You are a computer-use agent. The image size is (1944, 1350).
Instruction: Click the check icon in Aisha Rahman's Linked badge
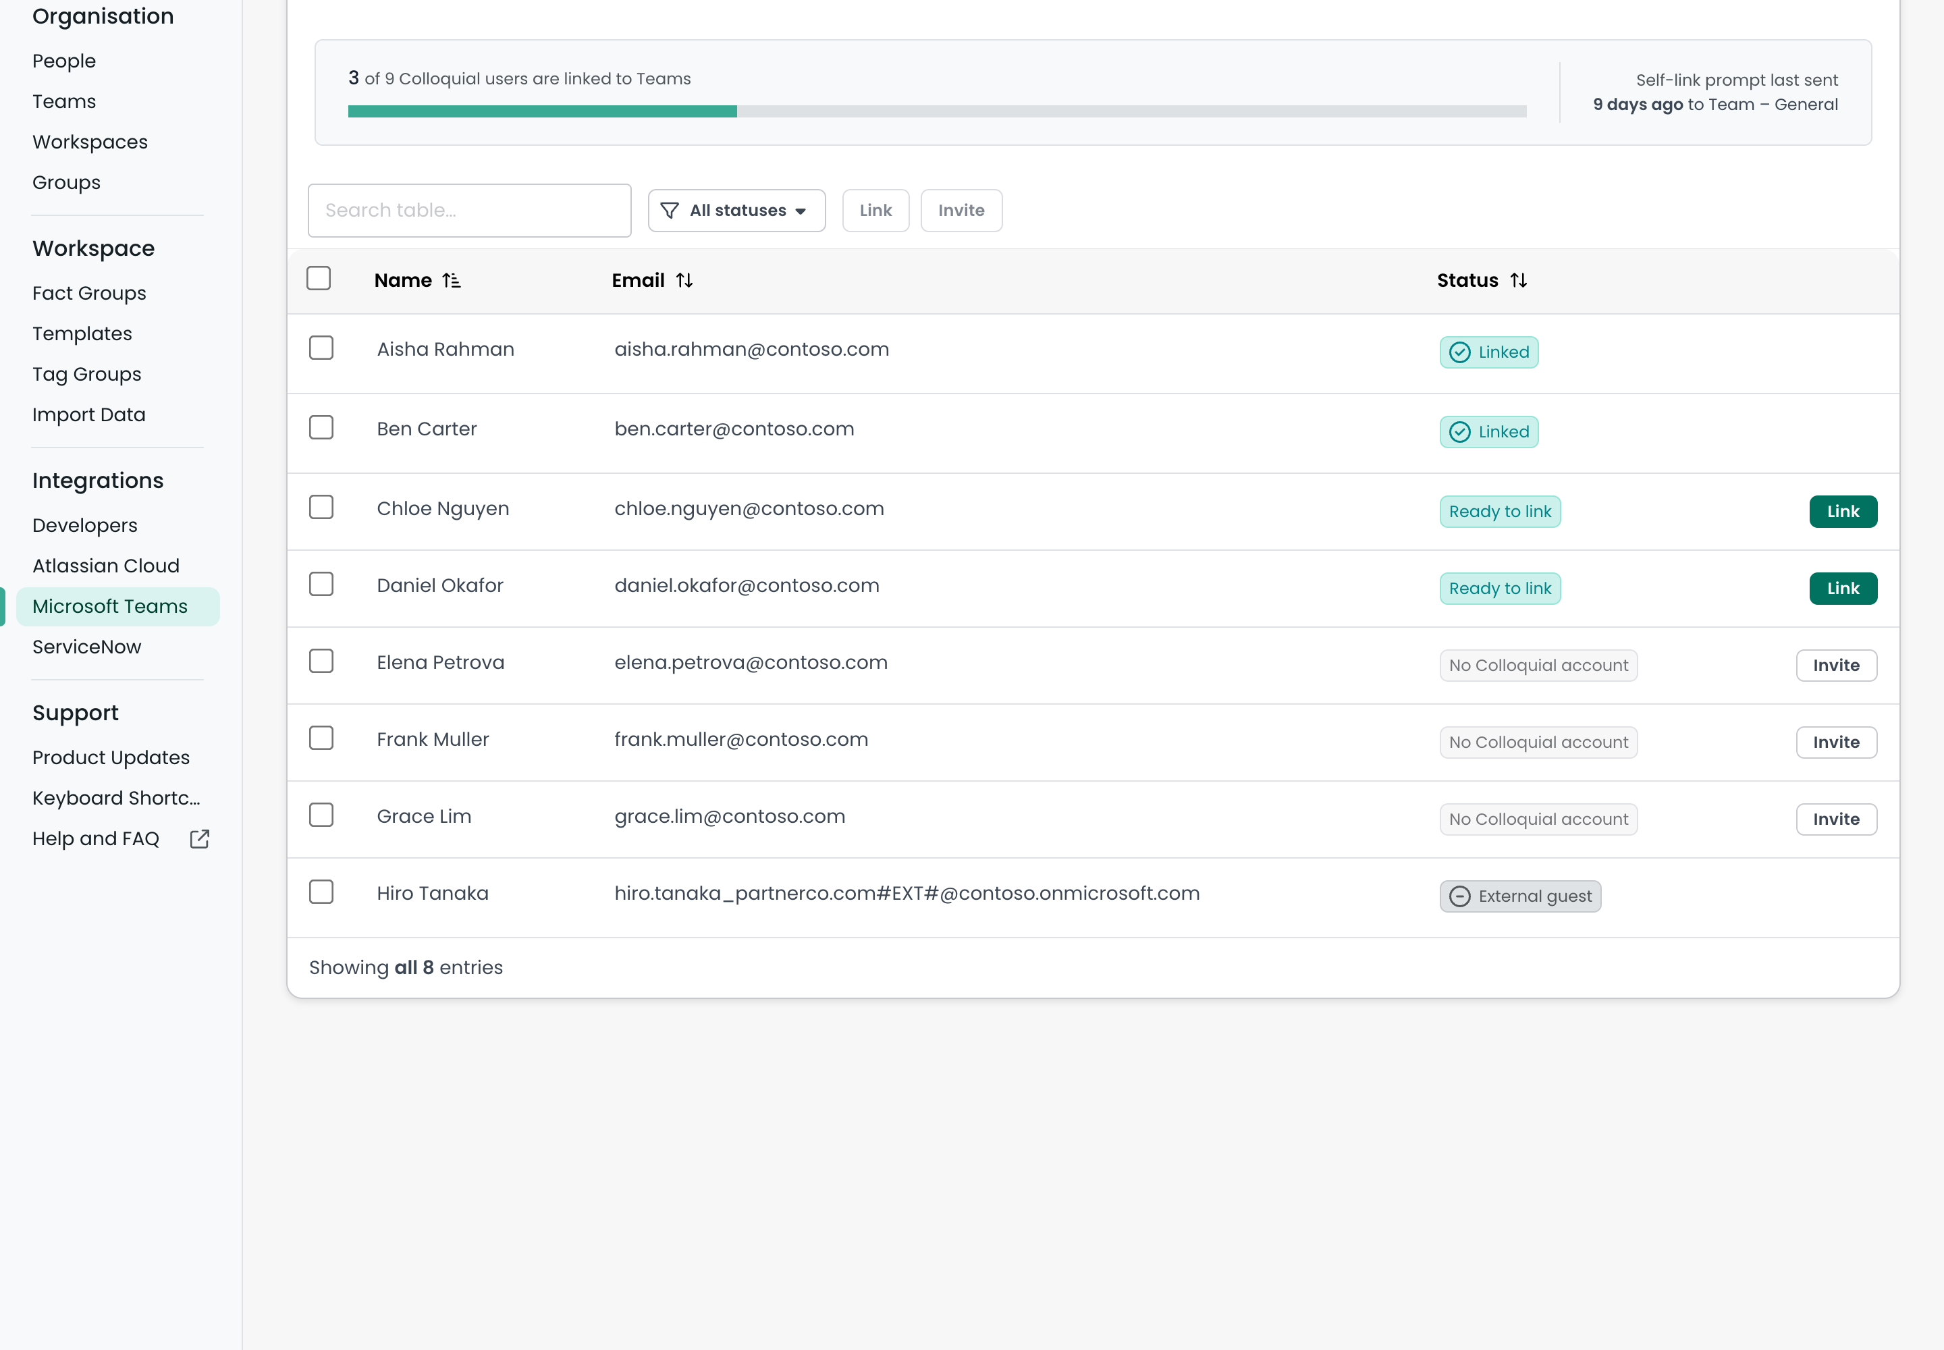(x=1460, y=353)
